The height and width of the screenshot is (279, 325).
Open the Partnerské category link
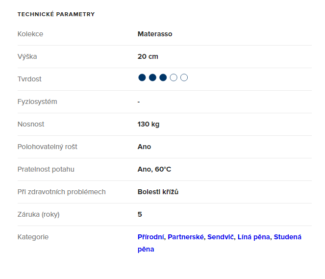tap(185, 237)
